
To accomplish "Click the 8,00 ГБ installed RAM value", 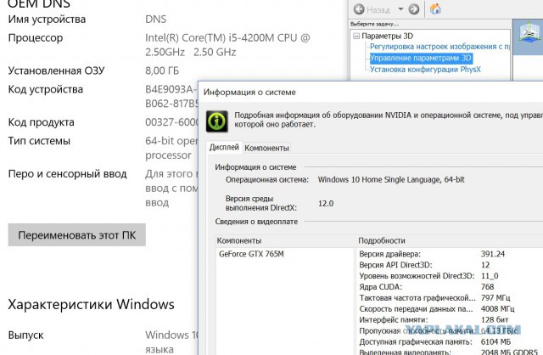I will click(x=162, y=70).
